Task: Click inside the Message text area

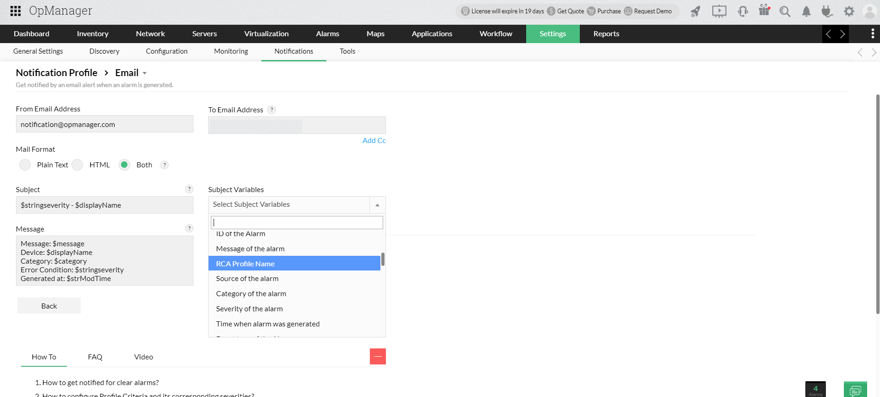Action: tap(104, 261)
